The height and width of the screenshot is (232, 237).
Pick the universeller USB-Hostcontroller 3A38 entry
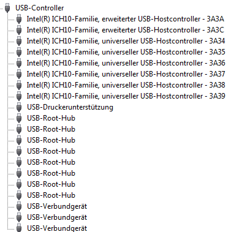pyautogui.click(x=126, y=85)
